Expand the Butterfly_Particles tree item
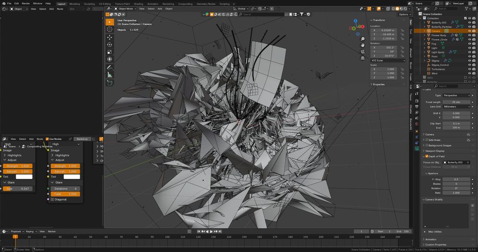The width and height of the screenshot is (478, 252). pos(424,27)
